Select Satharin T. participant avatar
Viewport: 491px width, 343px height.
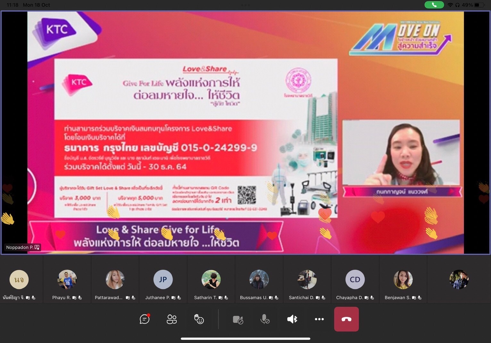(x=211, y=280)
